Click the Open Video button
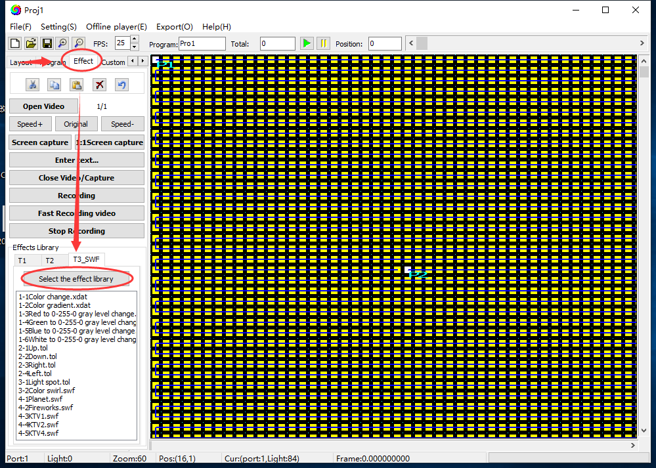The width and height of the screenshot is (656, 468). pyautogui.click(x=43, y=106)
